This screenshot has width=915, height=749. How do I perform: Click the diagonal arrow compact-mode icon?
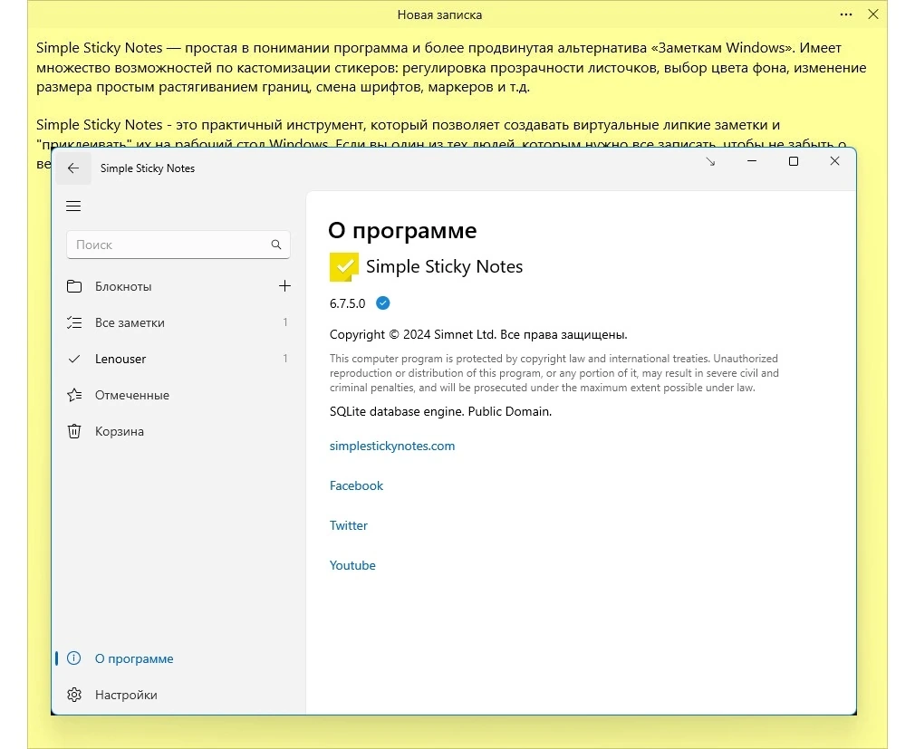[x=710, y=161]
